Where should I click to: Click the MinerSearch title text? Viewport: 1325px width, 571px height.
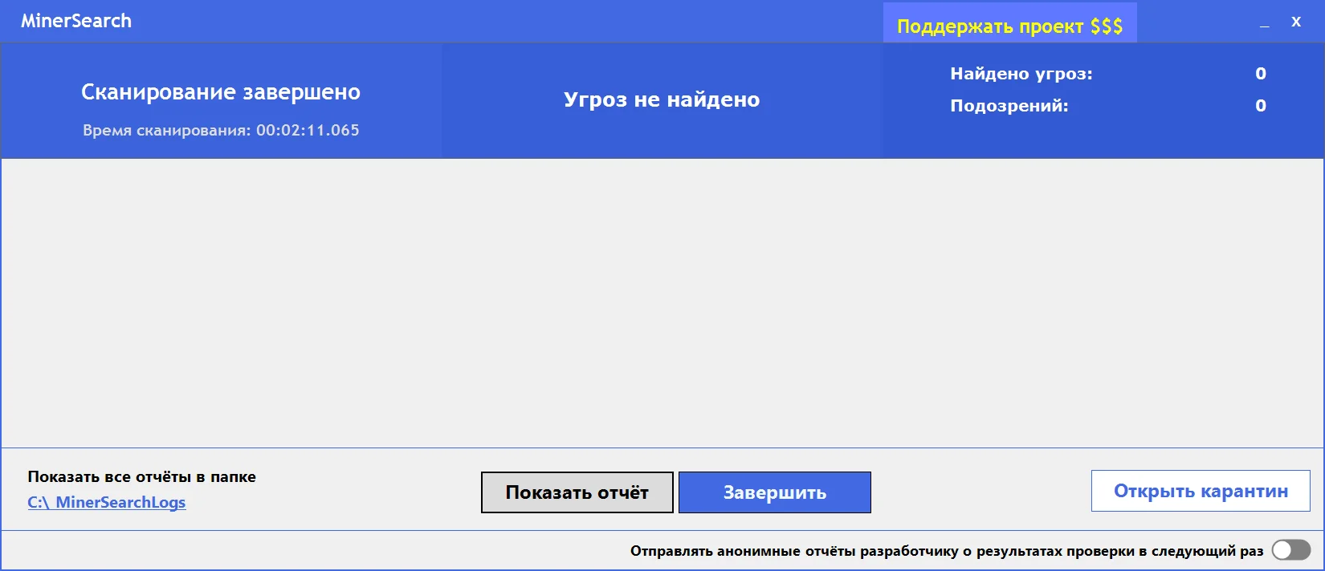(76, 21)
